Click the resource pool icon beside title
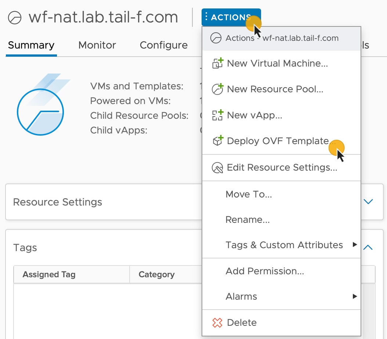 pyautogui.click(x=15, y=18)
